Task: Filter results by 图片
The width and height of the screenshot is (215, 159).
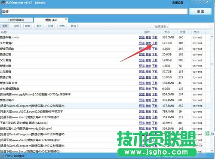Action: pos(39,26)
